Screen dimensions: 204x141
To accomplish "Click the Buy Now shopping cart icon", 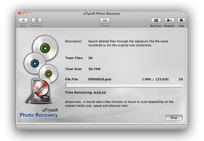I will [156, 21].
